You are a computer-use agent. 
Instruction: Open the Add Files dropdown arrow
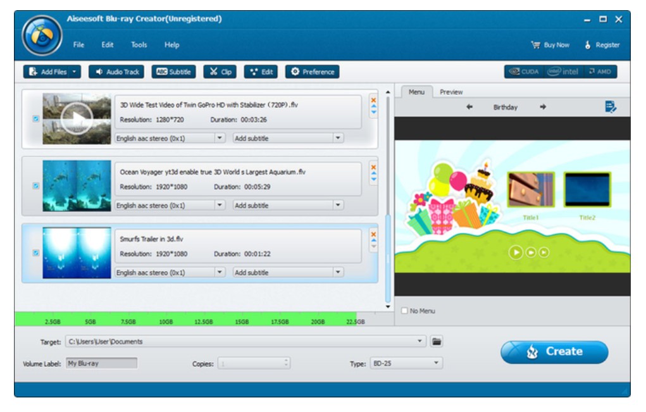coord(75,72)
